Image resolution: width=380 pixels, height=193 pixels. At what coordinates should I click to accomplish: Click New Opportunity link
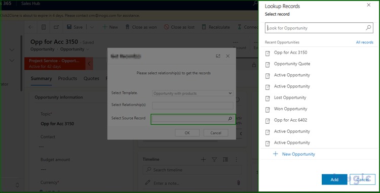tap(298, 154)
